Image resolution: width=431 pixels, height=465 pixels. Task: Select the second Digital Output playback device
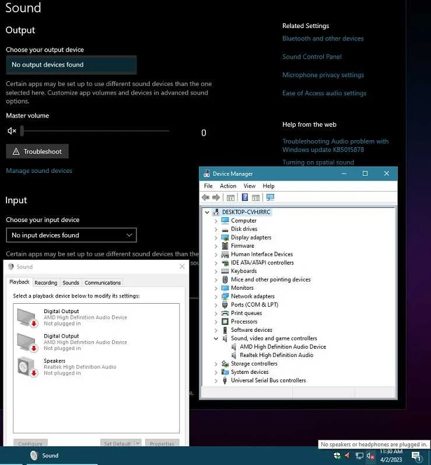point(96,342)
